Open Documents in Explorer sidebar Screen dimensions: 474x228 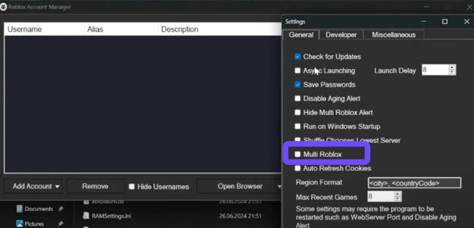39,209
